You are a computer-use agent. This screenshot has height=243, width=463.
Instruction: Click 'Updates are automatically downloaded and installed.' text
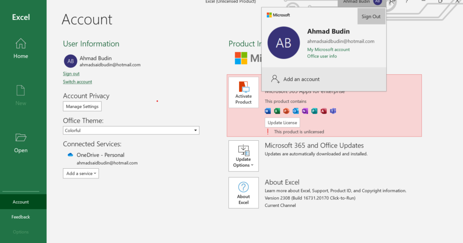[x=316, y=154]
